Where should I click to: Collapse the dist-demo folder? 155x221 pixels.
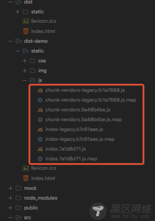pos(10,41)
